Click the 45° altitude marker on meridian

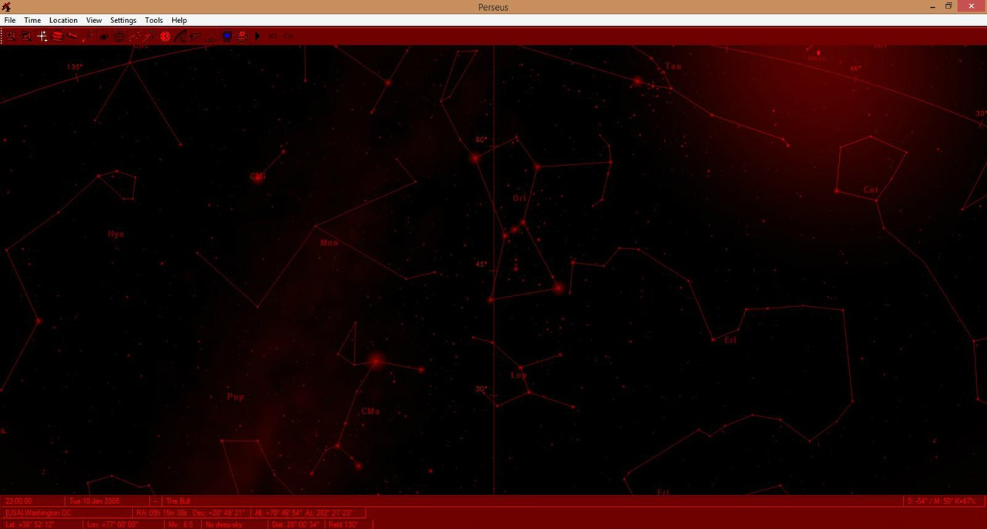click(x=481, y=264)
